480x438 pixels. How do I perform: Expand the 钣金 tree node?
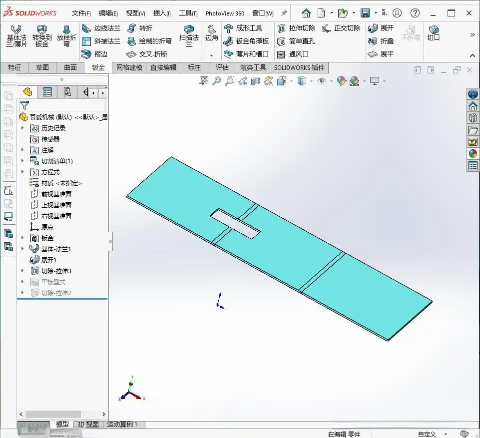22,238
